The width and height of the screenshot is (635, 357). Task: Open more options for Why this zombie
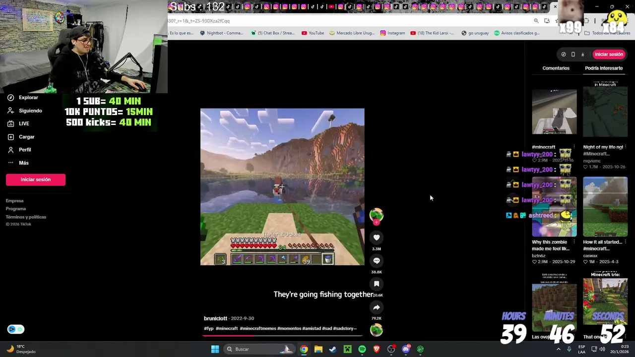pyautogui.click(x=574, y=242)
